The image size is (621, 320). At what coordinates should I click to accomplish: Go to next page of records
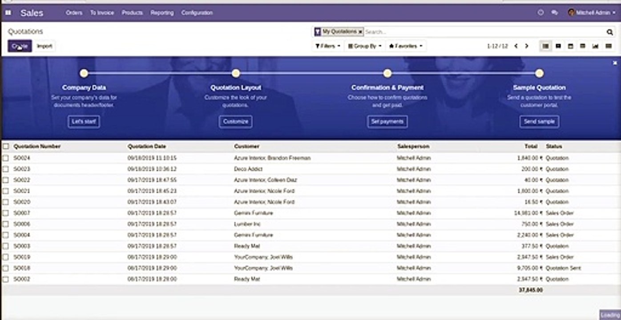point(527,46)
